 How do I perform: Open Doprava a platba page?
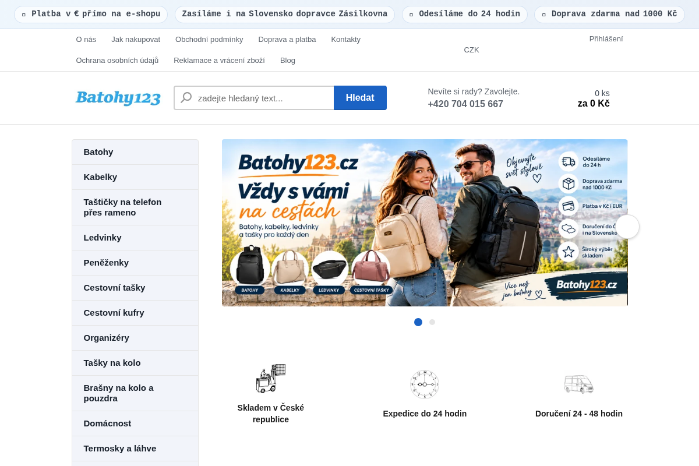coord(287,40)
